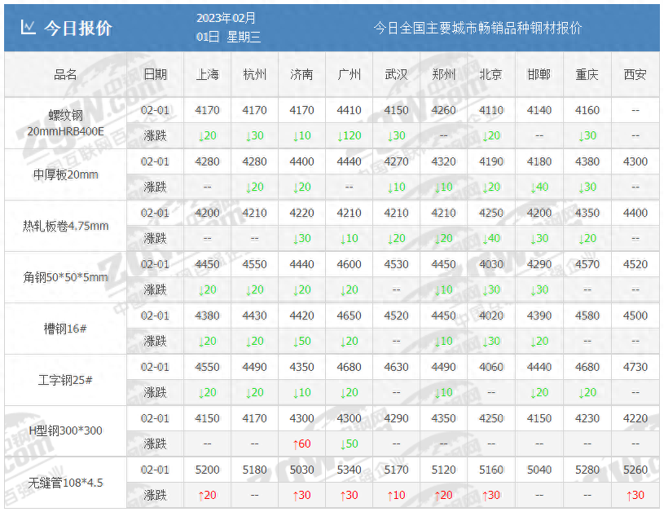Click the 热轧板卷4.75mm product row label

pyautogui.click(x=64, y=225)
